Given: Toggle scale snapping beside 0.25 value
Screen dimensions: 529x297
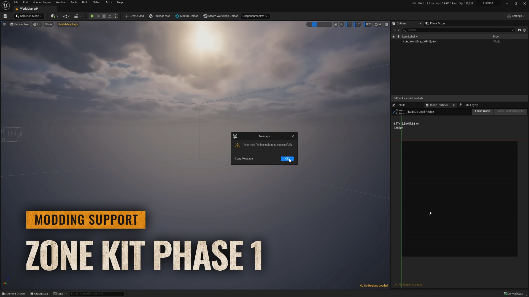Looking at the screenshot, I should (365, 24).
